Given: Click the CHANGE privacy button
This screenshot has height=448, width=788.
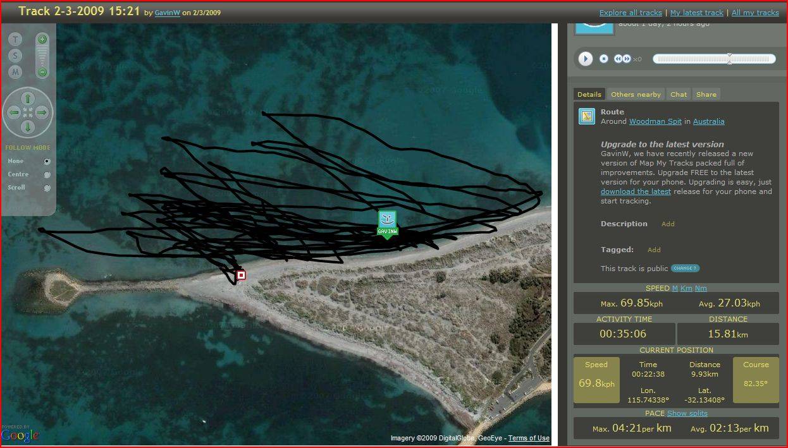Looking at the screenshot, I should tap(685, 269).
